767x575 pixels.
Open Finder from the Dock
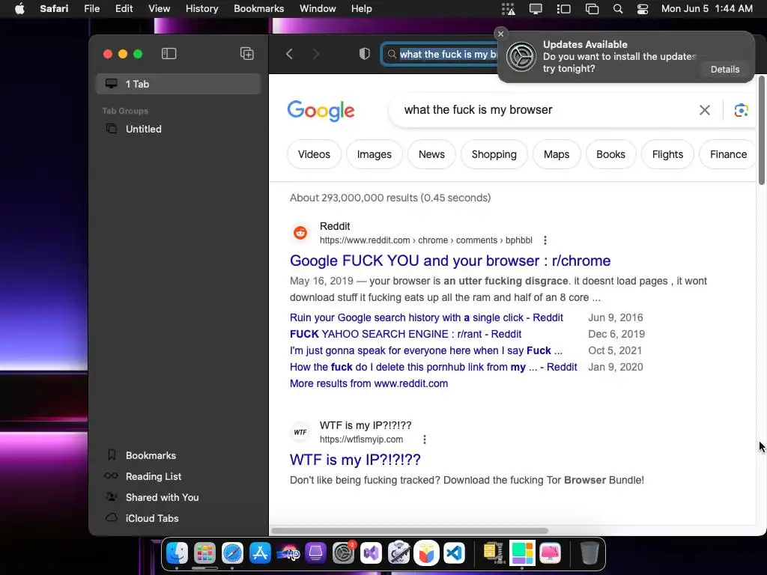click(x=177, y=553)
